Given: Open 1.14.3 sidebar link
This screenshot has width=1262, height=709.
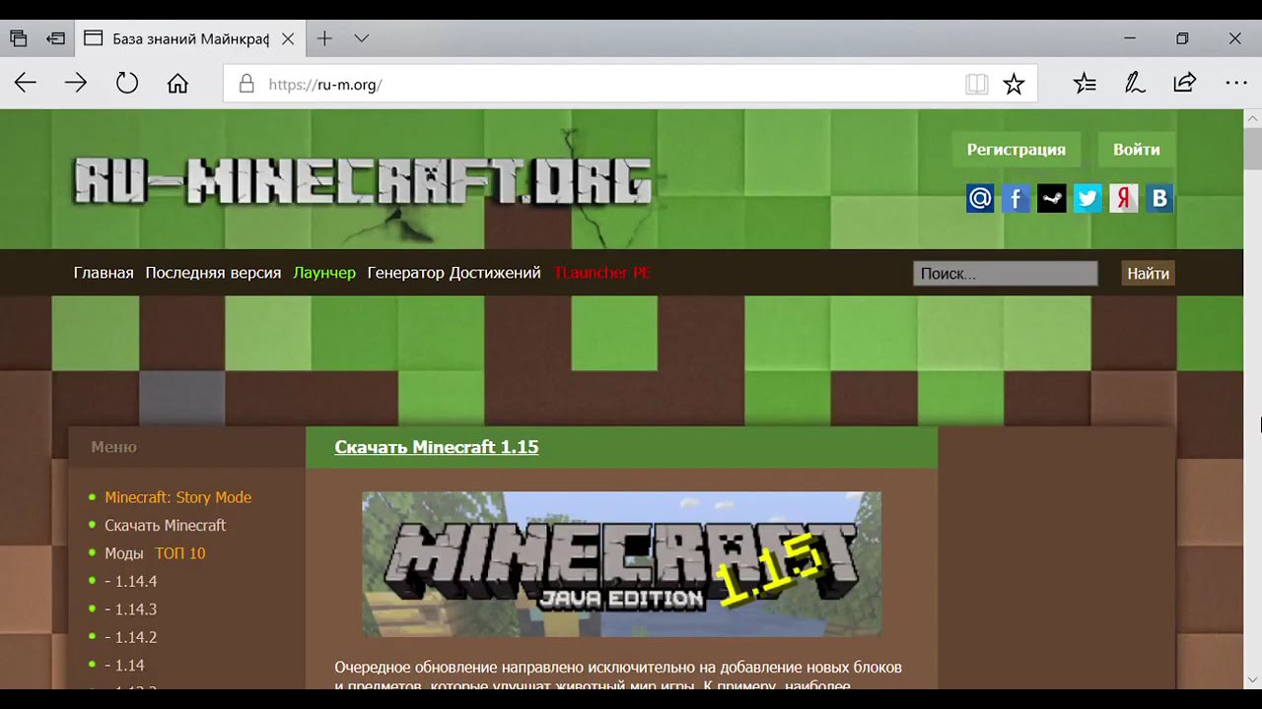Looking at the screenshot, I should (x=131, y=609).
